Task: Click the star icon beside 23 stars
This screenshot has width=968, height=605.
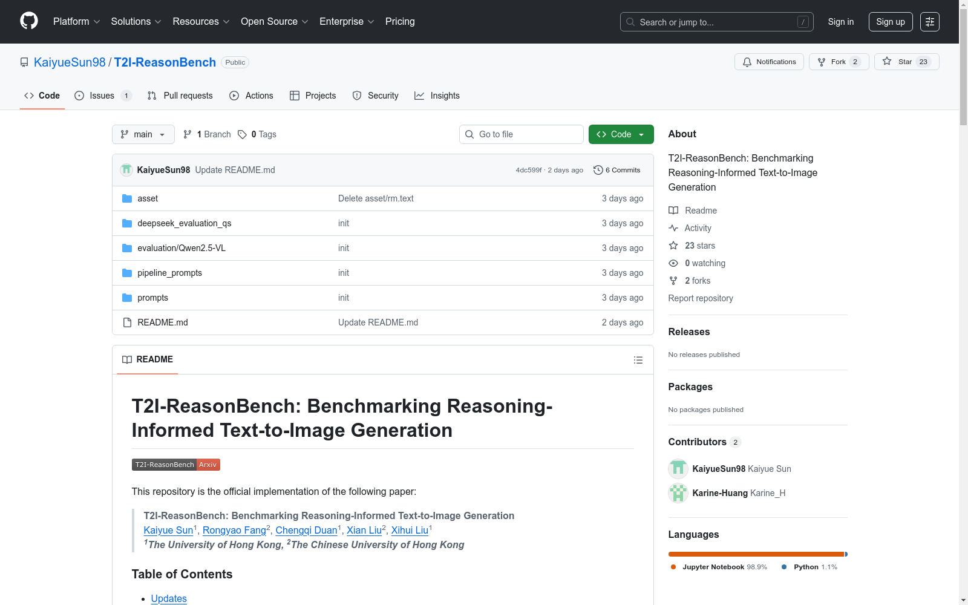Action: (673, 246)
